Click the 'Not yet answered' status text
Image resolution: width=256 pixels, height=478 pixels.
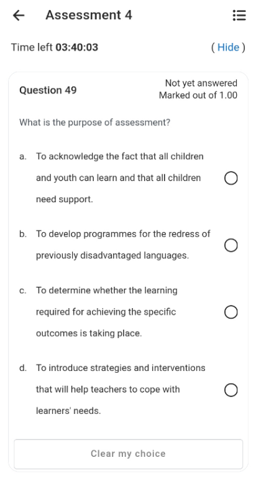(x=201, y=83)
